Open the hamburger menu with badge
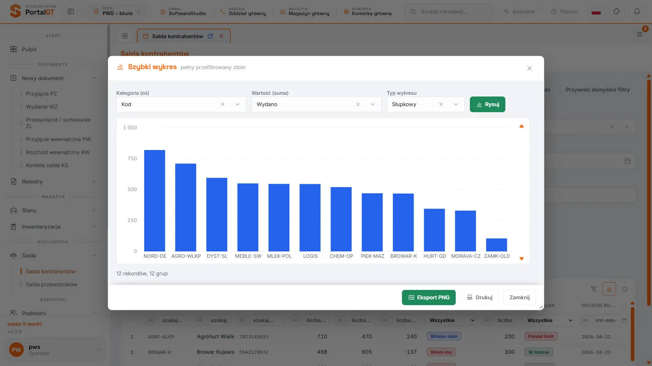Screen dimensions: 652x366 click(640, 34)
